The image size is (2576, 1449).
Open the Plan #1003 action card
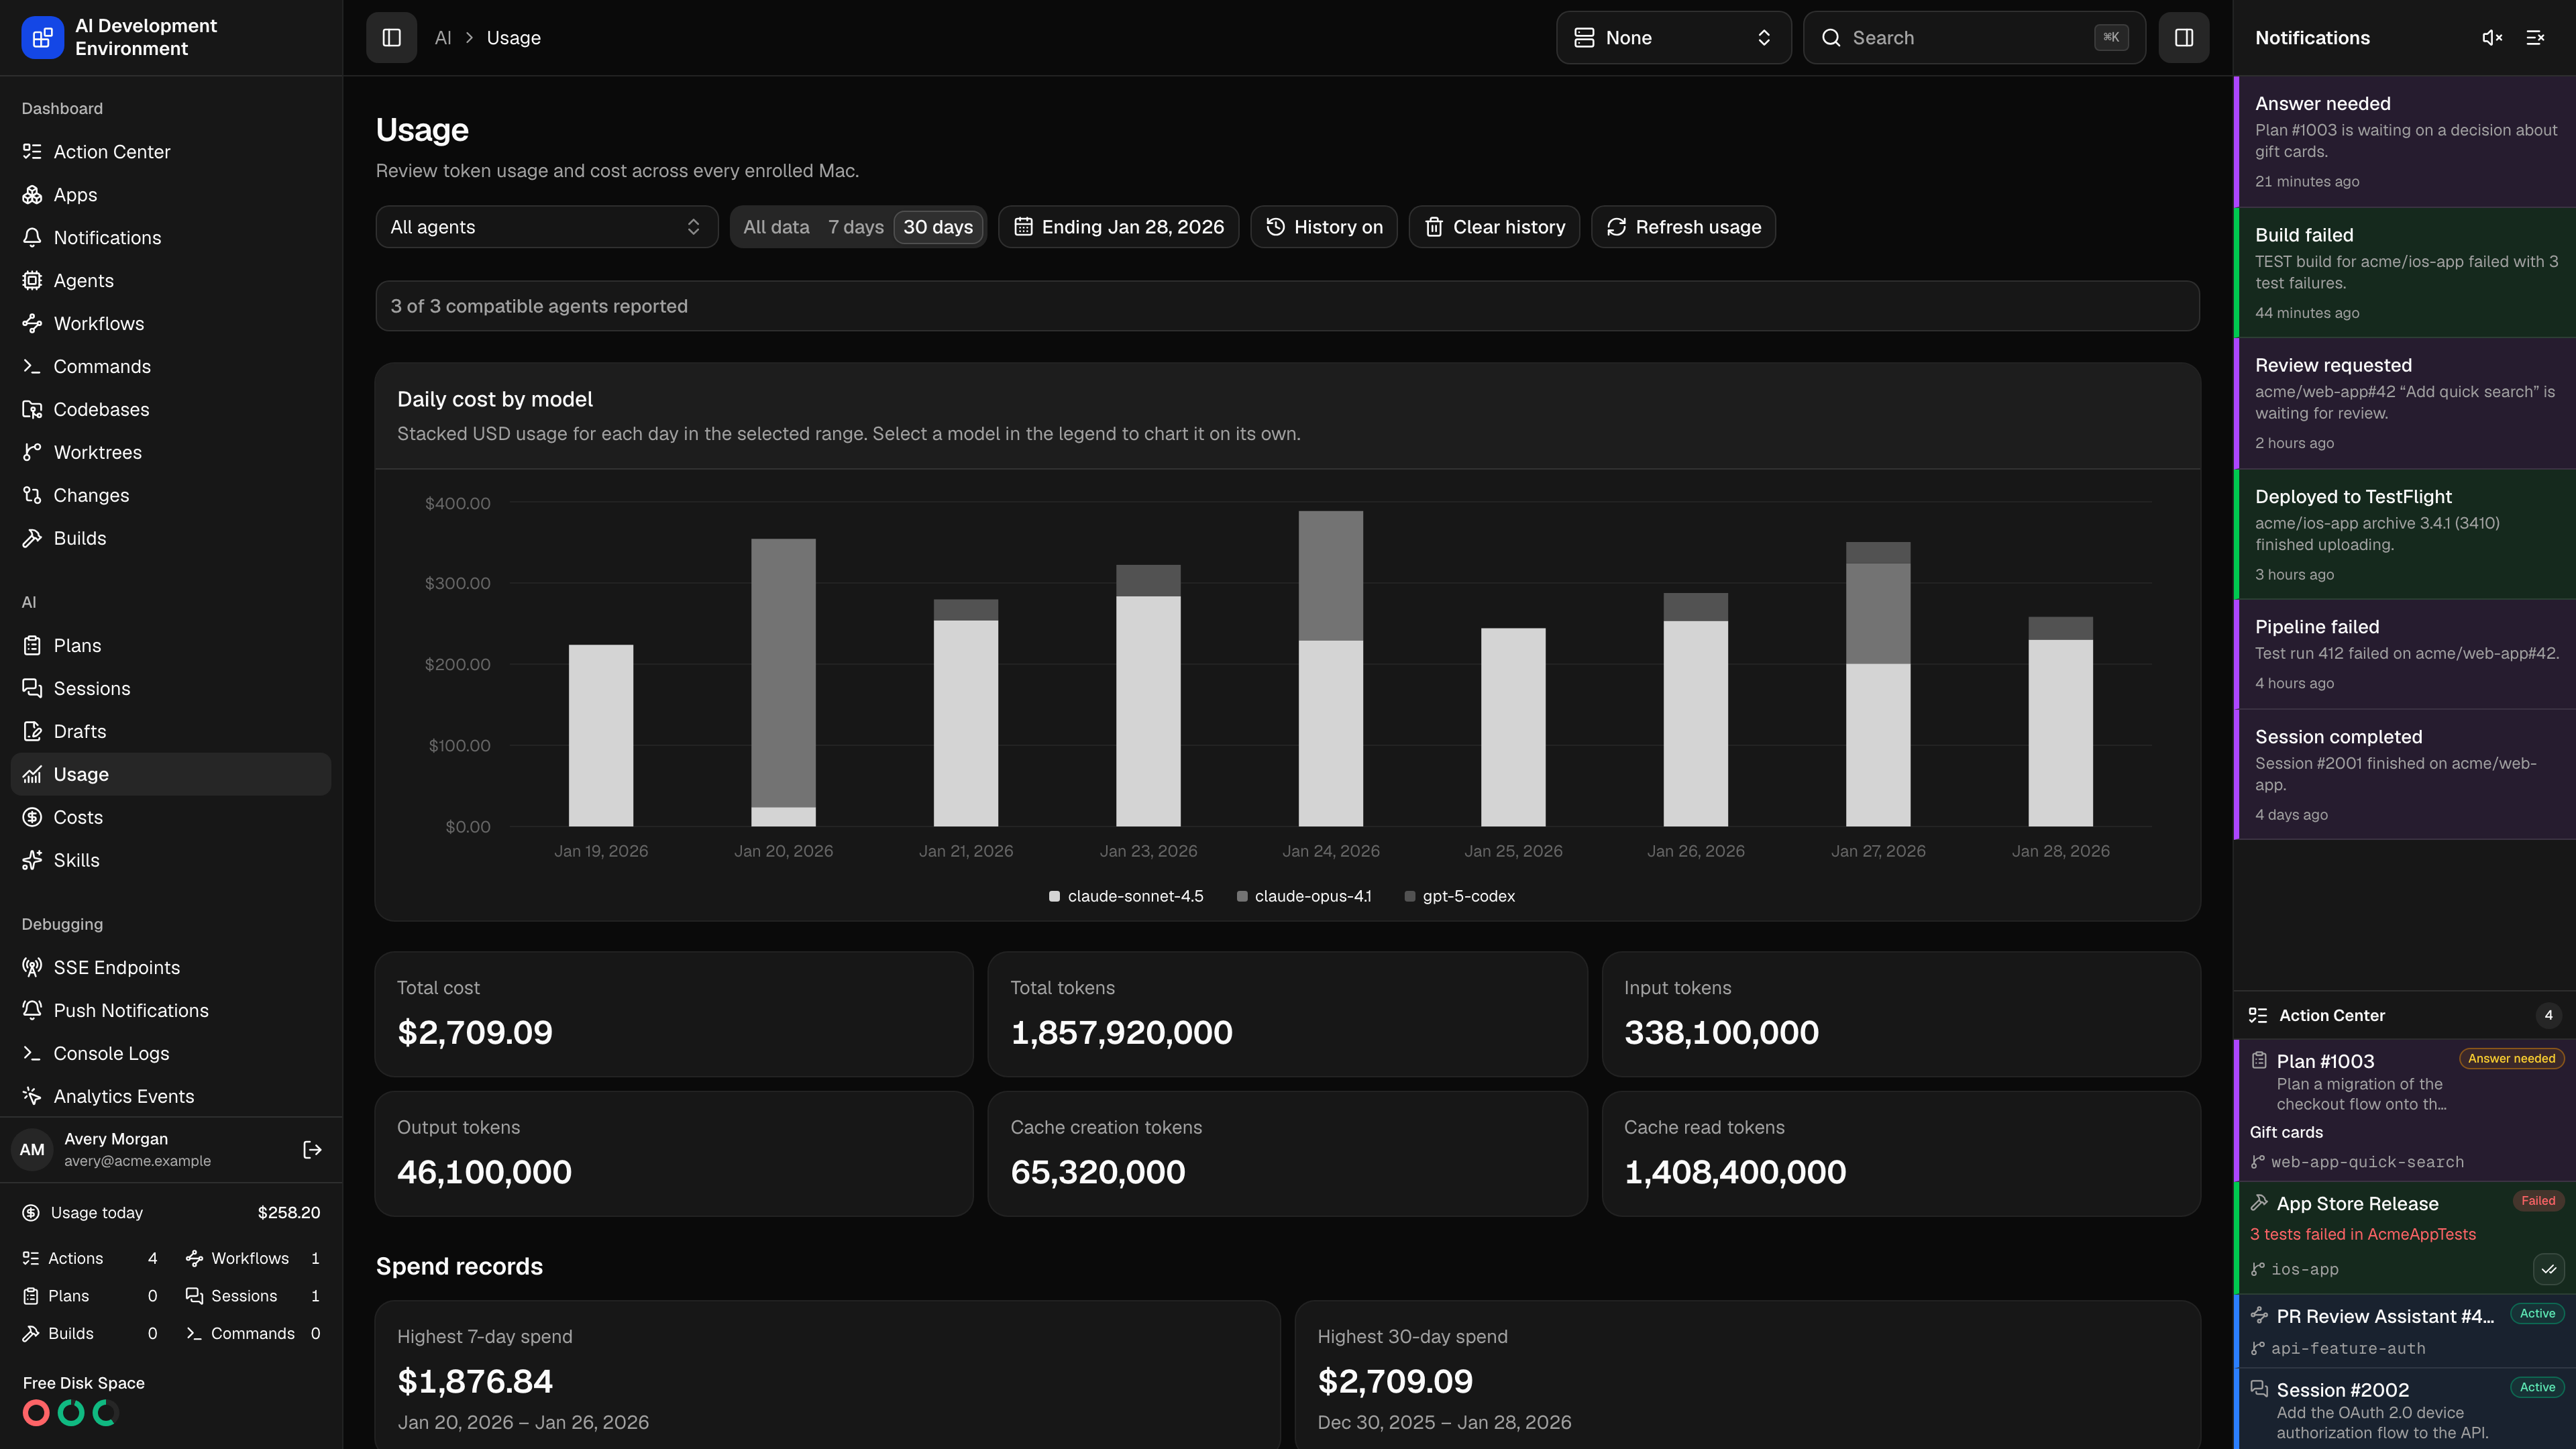(2405, 1111)
